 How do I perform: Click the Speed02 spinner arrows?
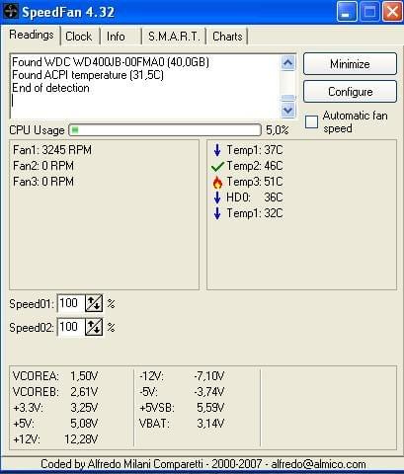click(x=94, y=327)
